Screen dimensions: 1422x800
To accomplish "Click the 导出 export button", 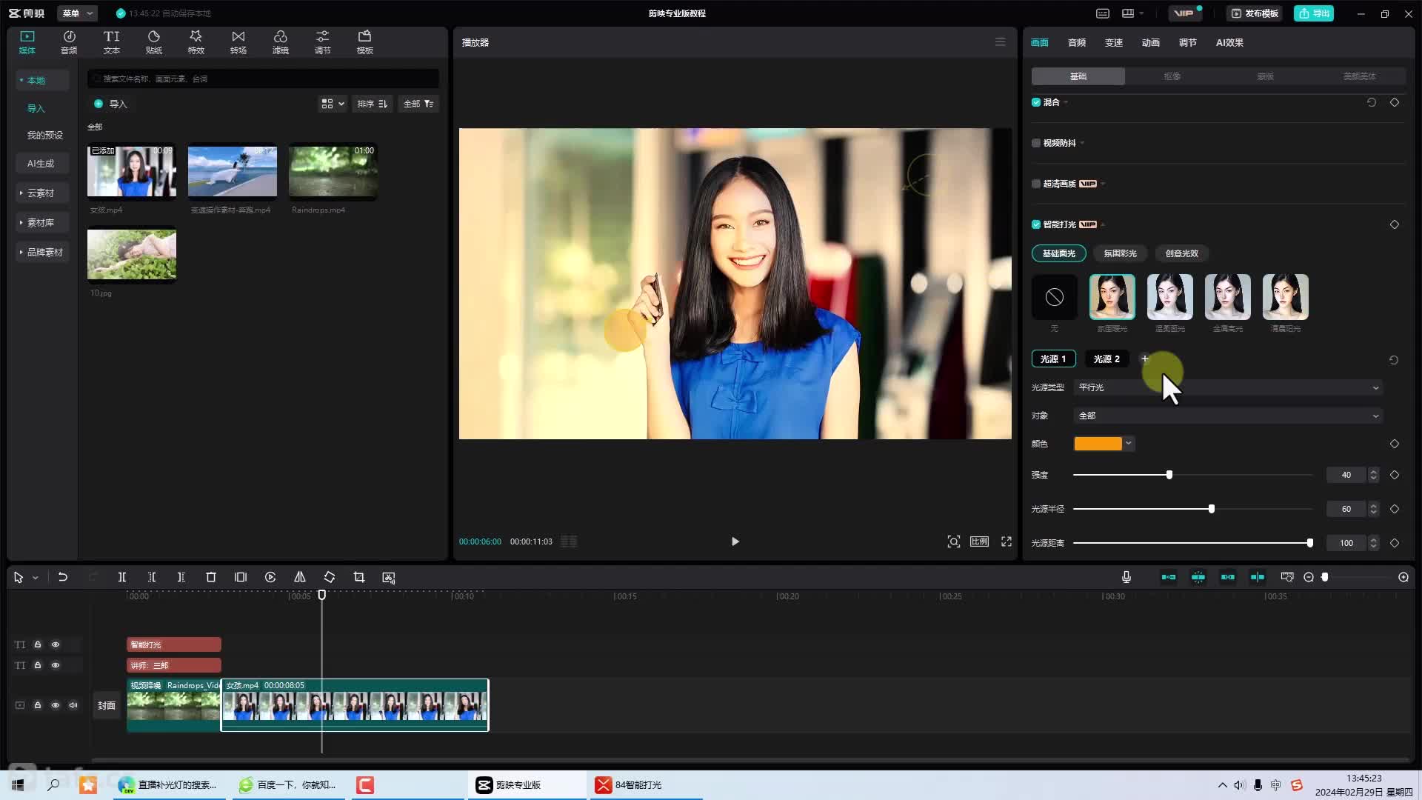I will [x=1314, y=13].
